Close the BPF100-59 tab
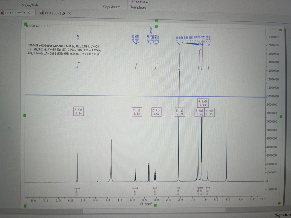 (29, 13)
